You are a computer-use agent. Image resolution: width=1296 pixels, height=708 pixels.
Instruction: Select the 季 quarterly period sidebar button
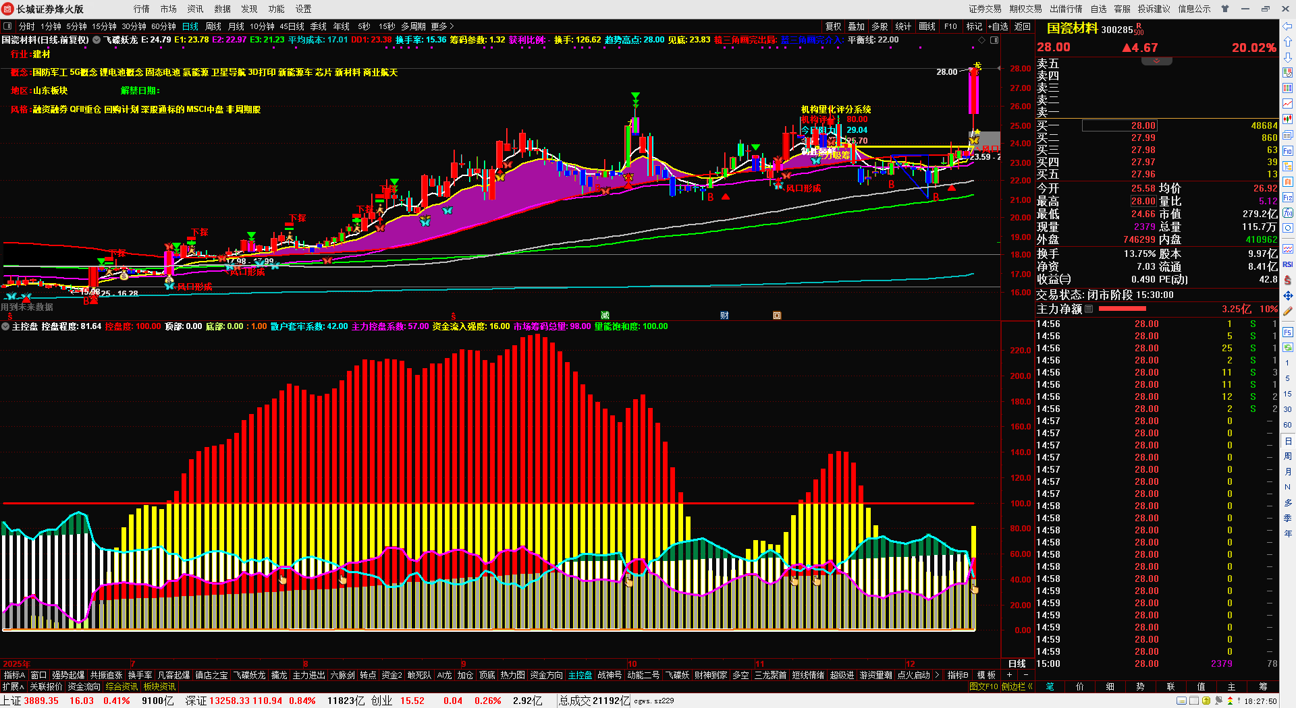[1287, 518]
